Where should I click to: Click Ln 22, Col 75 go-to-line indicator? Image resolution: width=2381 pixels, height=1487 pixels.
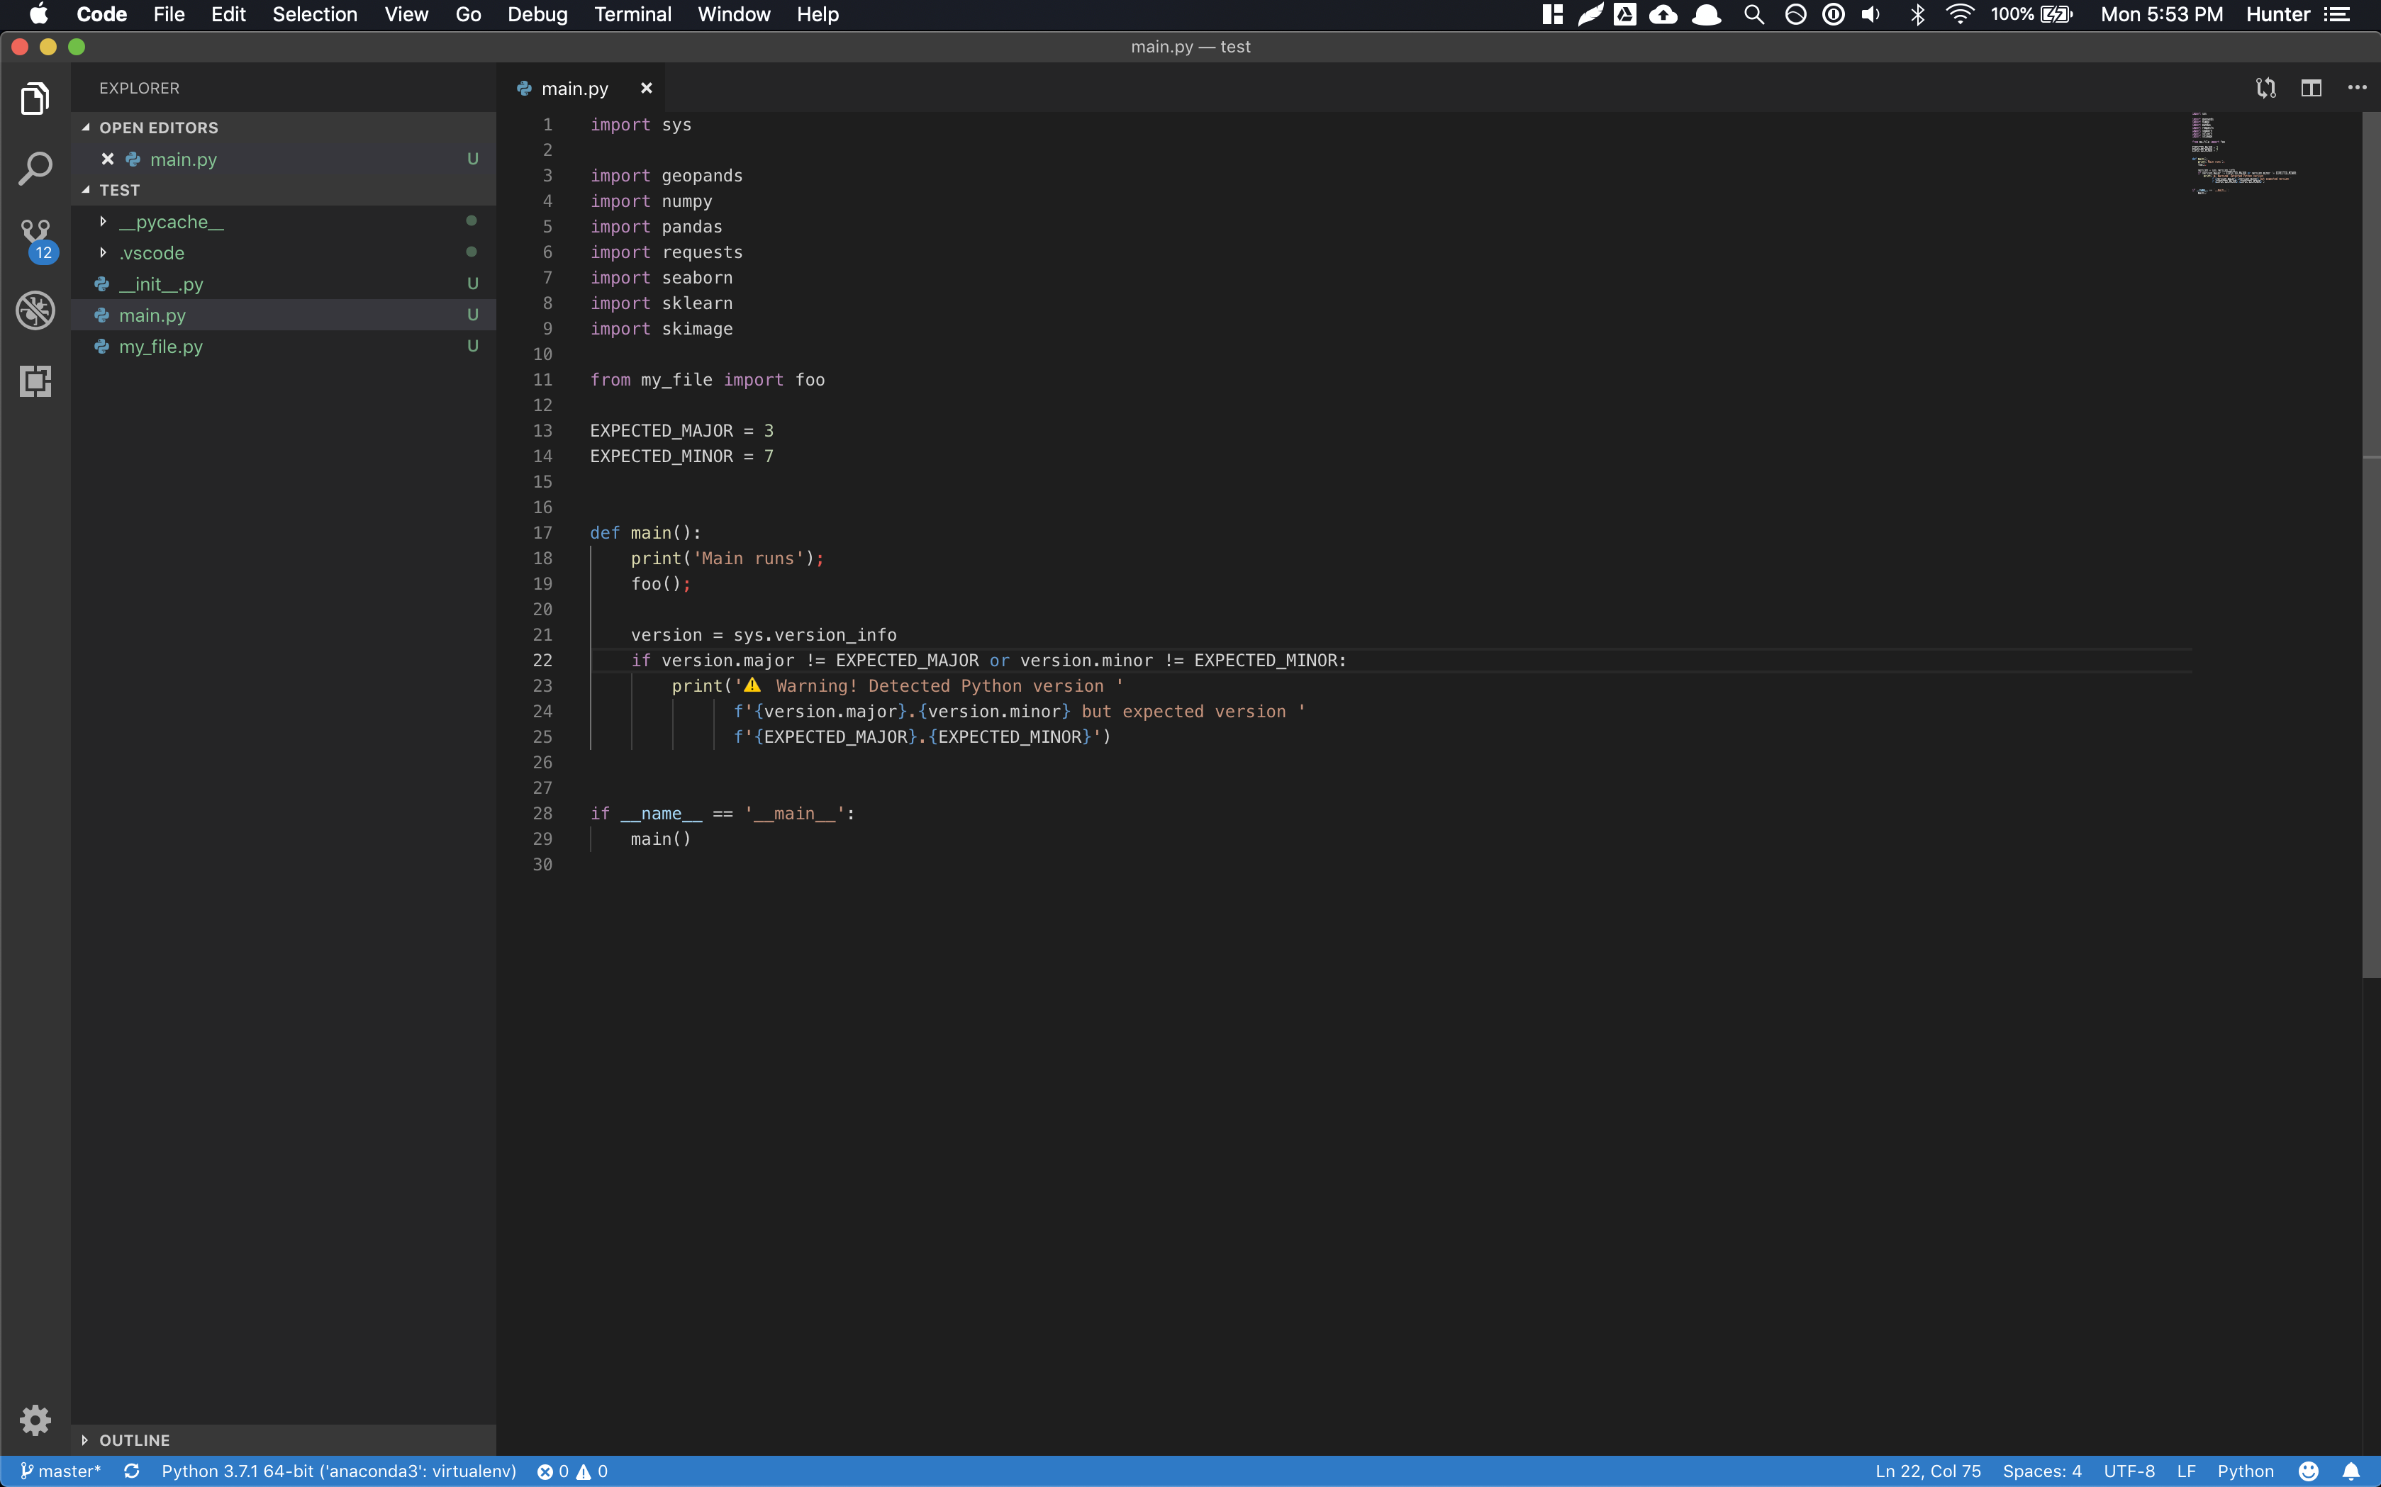(1927, 1471)
